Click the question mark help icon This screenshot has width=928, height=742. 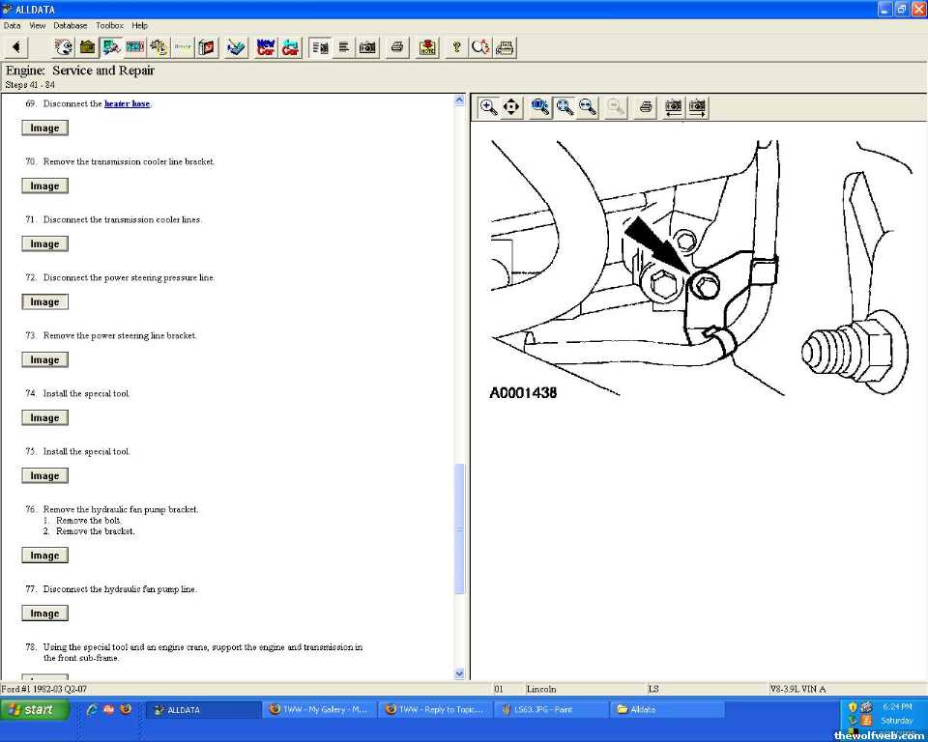(x=457, y=47)
